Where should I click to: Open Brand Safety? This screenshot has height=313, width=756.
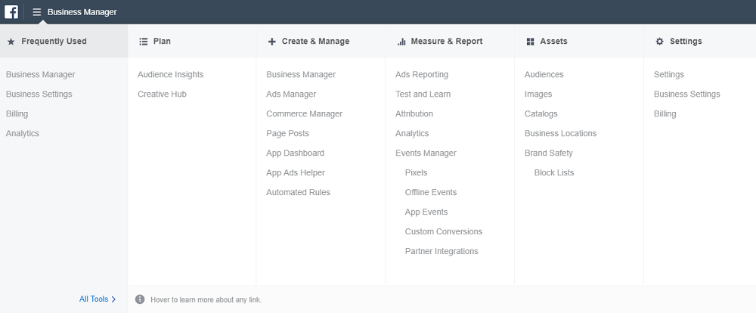point(549,153)
